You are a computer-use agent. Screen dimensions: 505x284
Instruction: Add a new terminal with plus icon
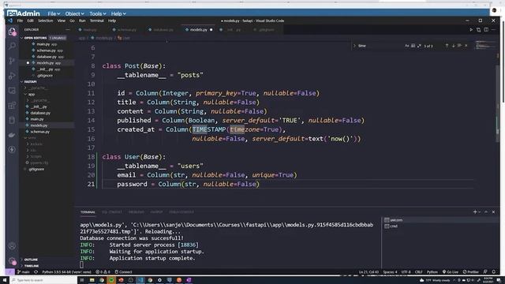point(475,212)
